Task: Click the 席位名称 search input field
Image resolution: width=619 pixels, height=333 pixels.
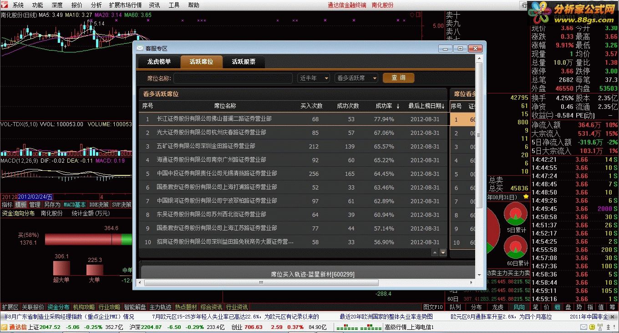Action: pyautogui.click(x=233, y=78)
